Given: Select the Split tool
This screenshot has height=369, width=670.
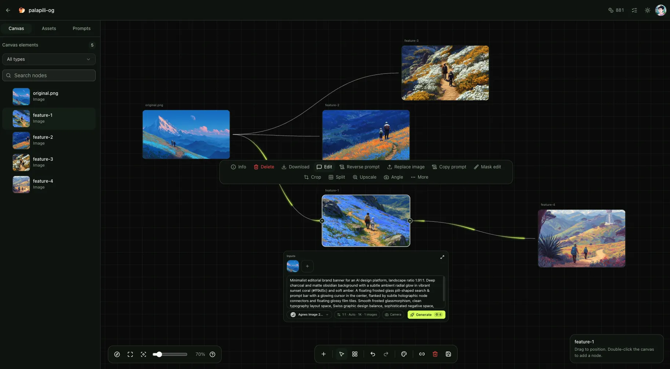Looking at the screenshot, I should (x=337, y=177).
